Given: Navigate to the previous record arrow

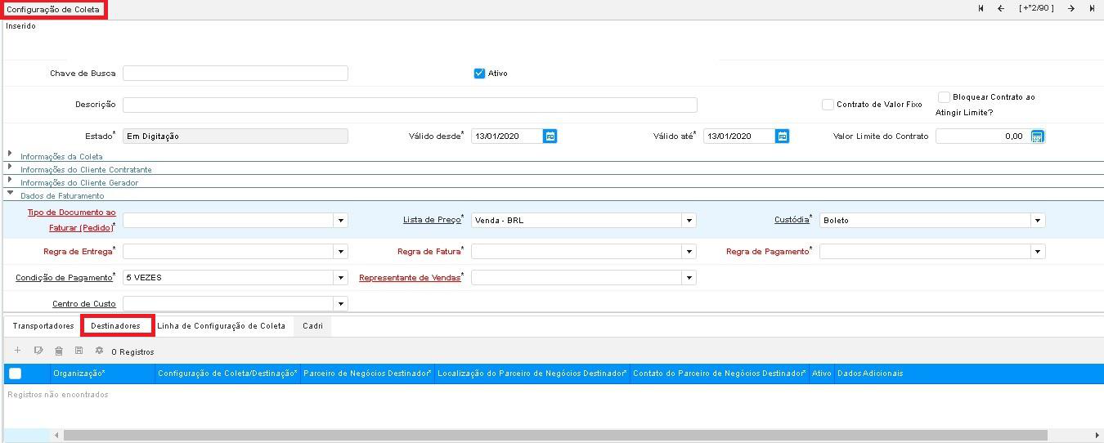Looking at the screenshot, I should point(1000,8).
